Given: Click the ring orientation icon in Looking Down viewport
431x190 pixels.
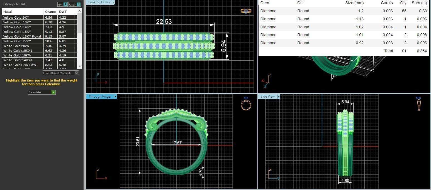Looking at the screenshot, I should (x=246, y=11).
